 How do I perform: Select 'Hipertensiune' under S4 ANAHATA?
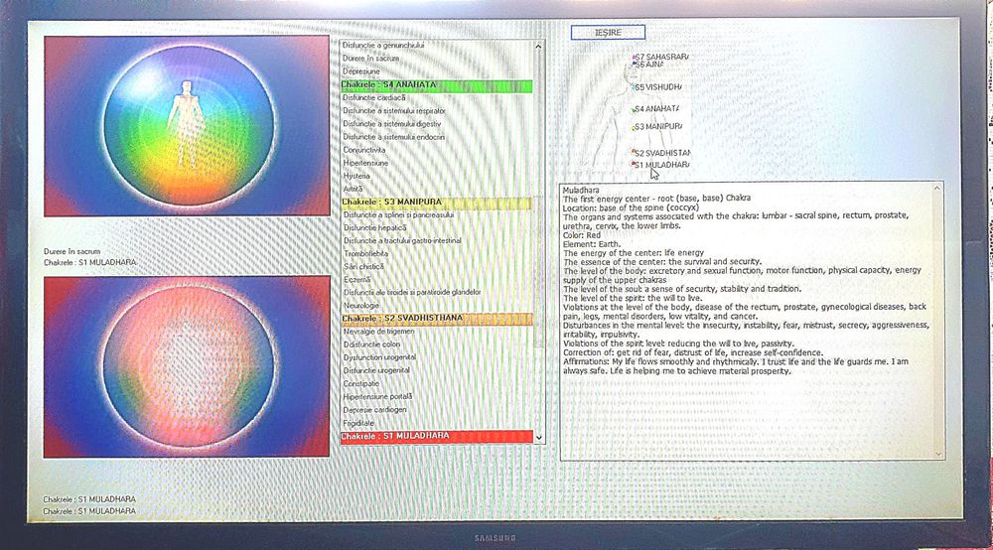click(366, 163)
